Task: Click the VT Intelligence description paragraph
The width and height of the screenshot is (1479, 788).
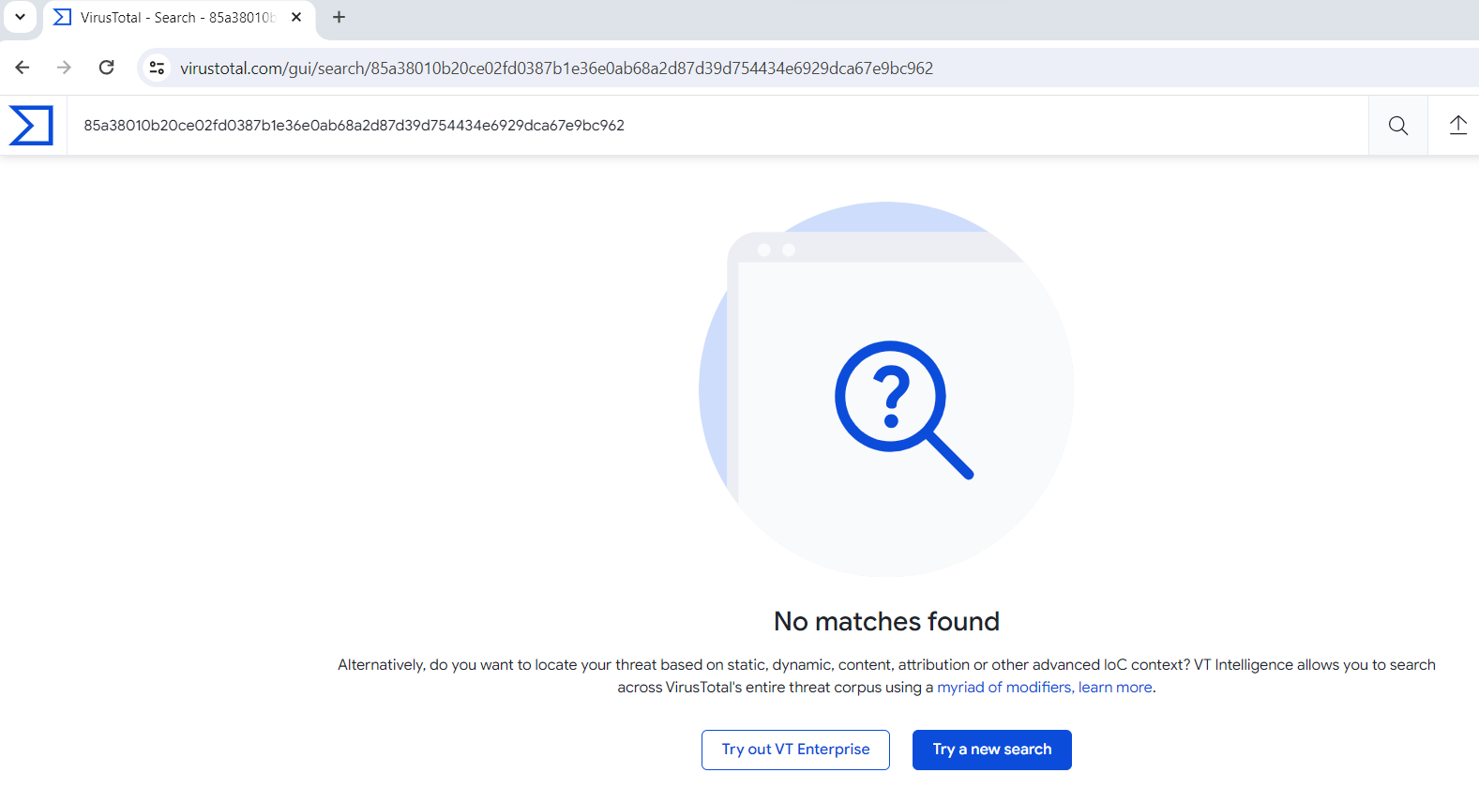Action: [x=885, y=665]
